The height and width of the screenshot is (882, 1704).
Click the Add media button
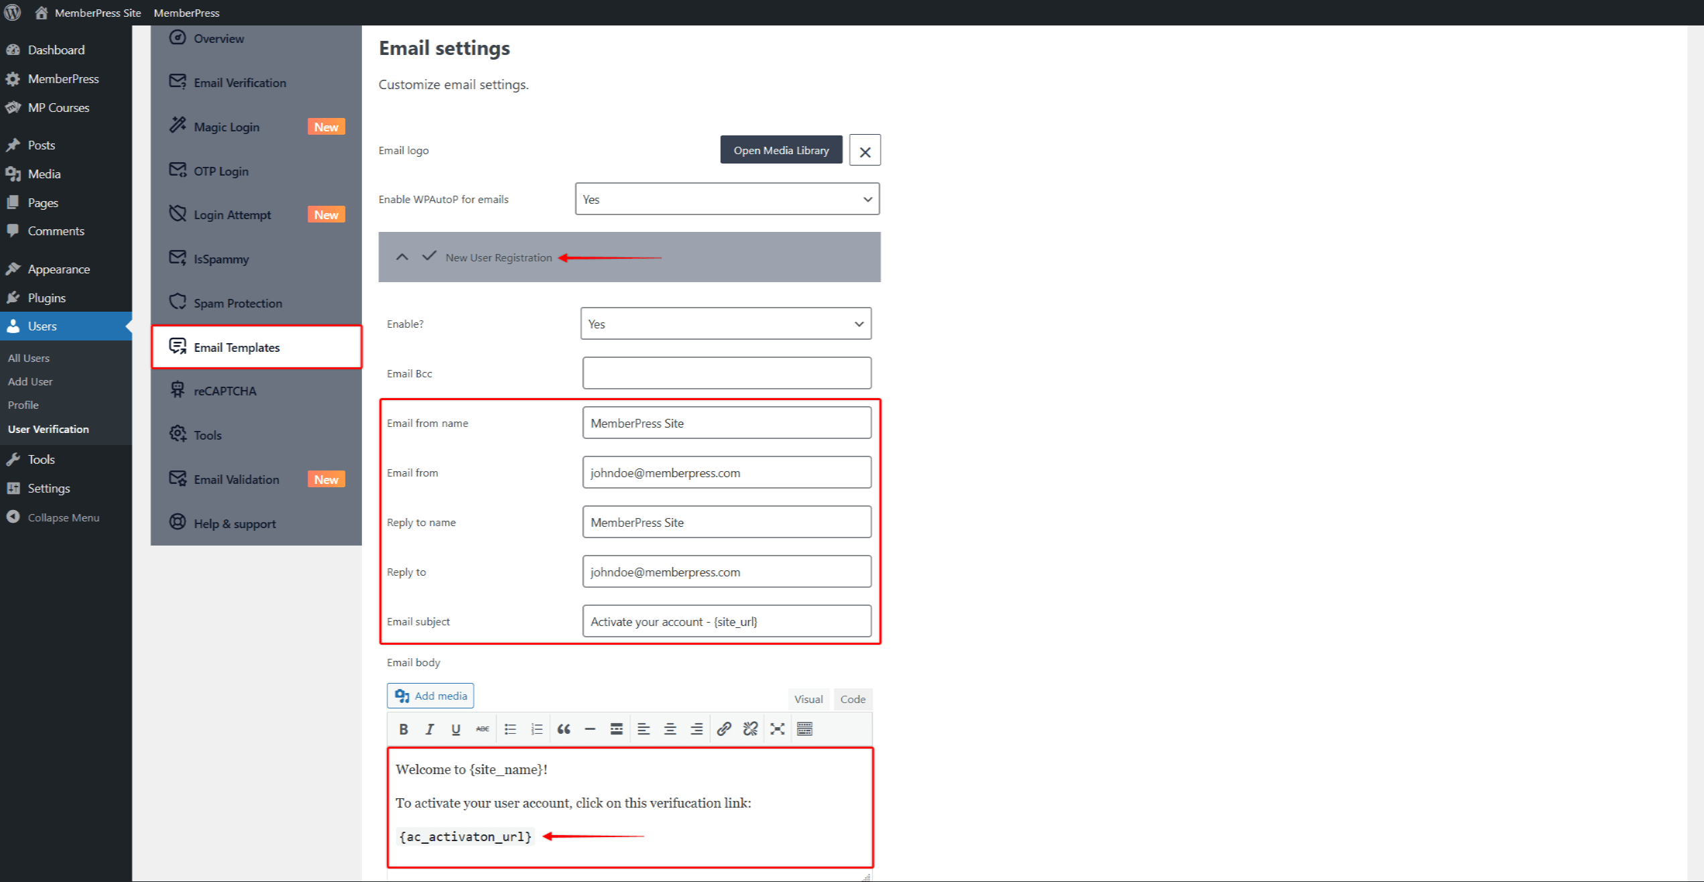[x=430, y=696]
